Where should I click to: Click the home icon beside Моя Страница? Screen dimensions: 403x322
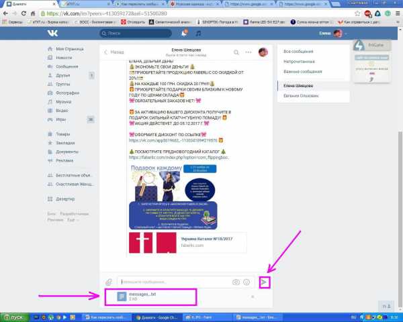[x=50, y=49]
